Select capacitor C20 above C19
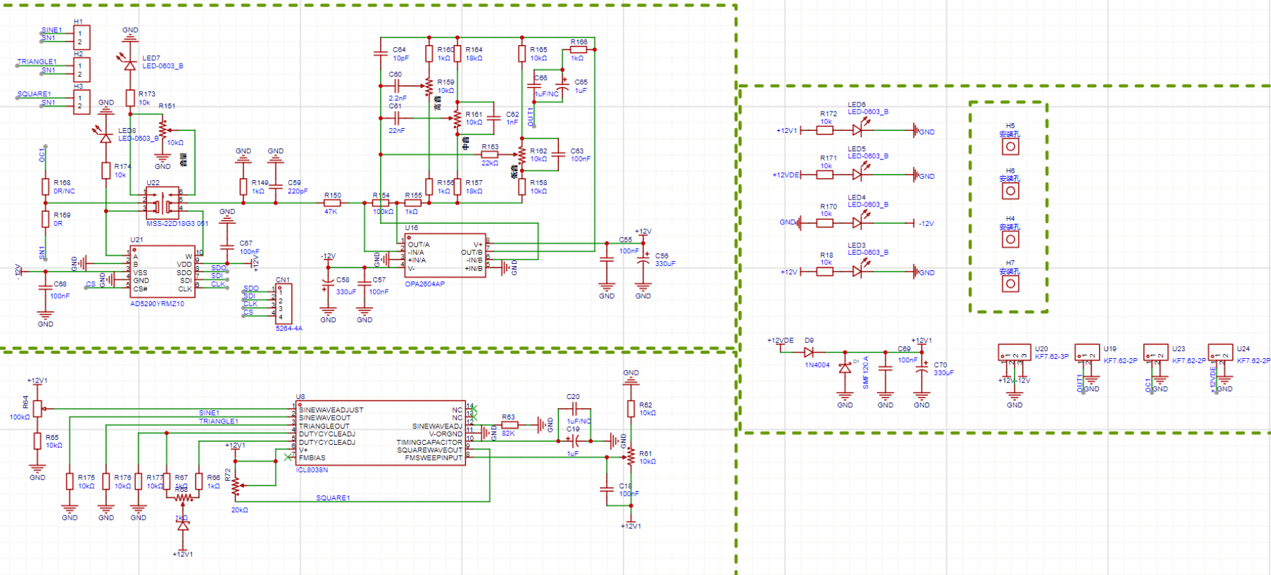The width and height of the screenshot is (1271, 575). [x=574, y=409]
